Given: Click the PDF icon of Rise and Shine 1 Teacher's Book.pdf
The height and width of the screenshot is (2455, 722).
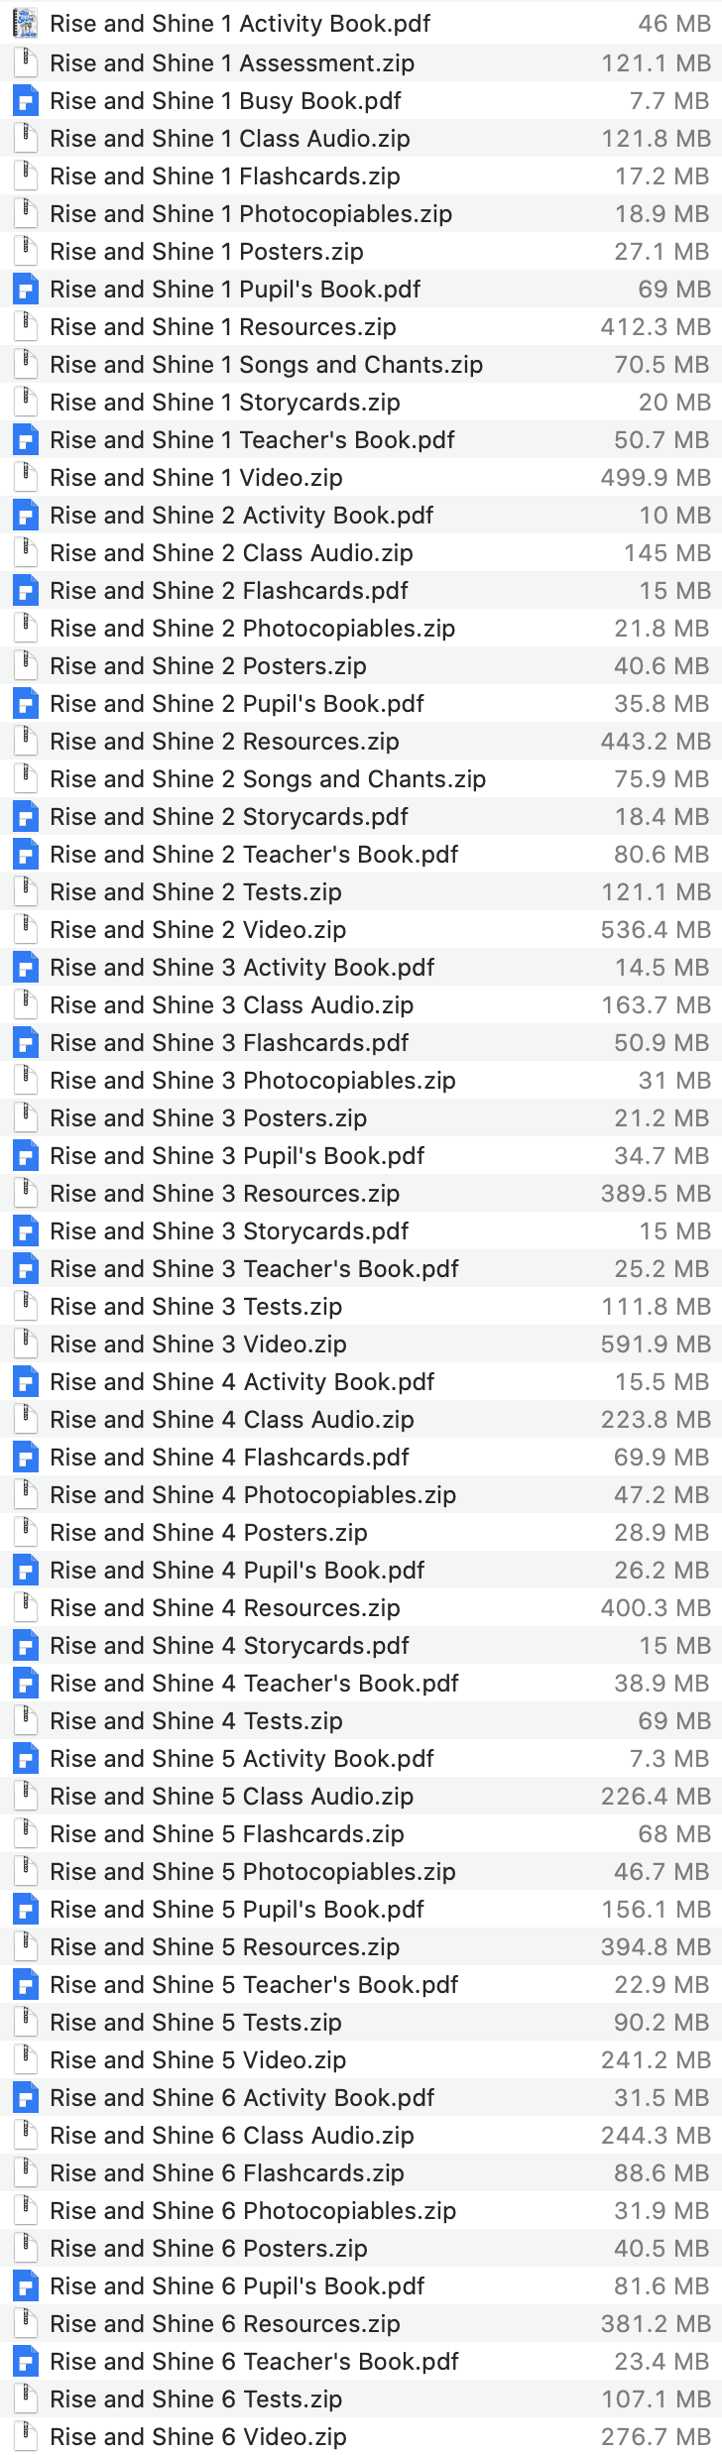Looking at the screenshot, I should point(26,440).
